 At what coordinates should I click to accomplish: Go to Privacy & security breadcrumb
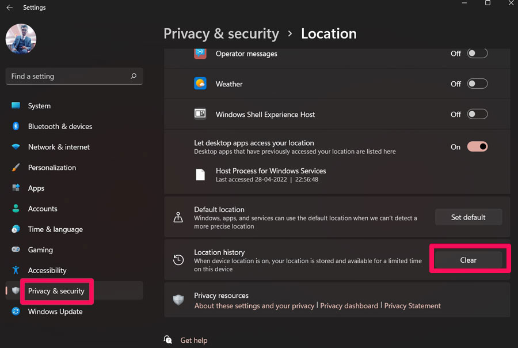[x=222, y=34]
